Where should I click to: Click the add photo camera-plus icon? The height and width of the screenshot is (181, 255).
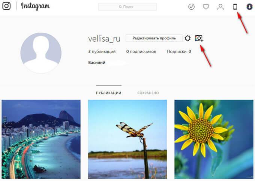[199, 38]
